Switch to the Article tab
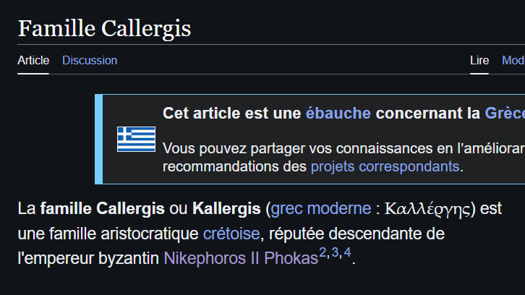 click(33, 60)
